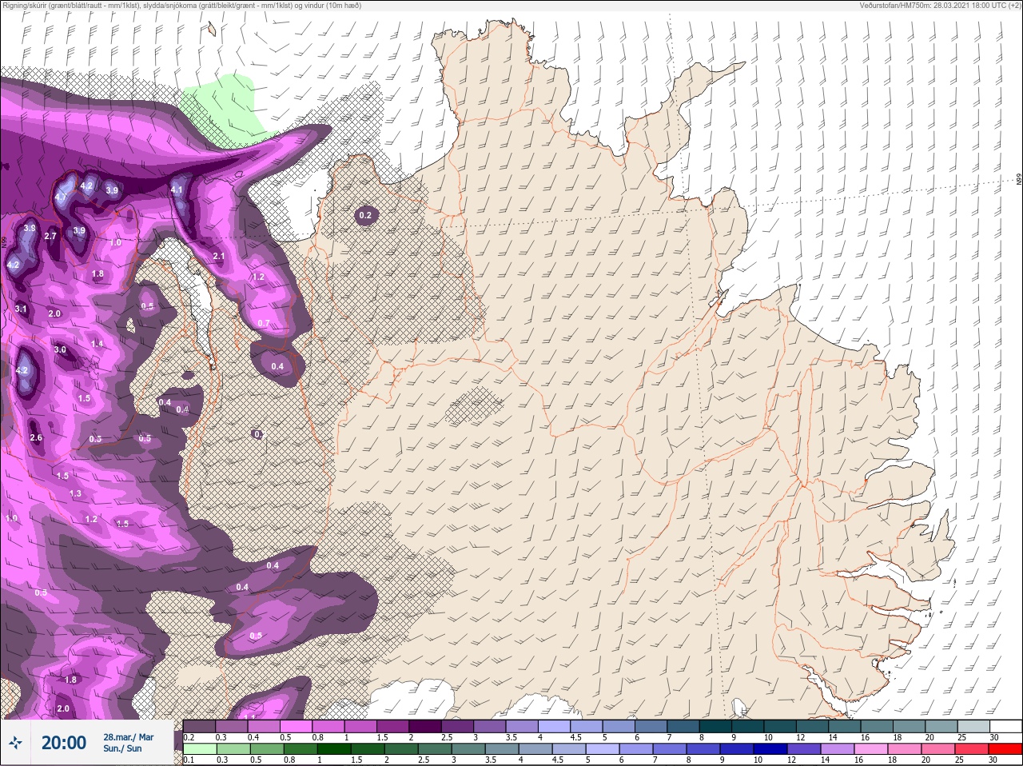Click the pale green rain swatch between 0.1 and 0.3
The width and height of the screenshot is (1023, 766).
(200, 750)
